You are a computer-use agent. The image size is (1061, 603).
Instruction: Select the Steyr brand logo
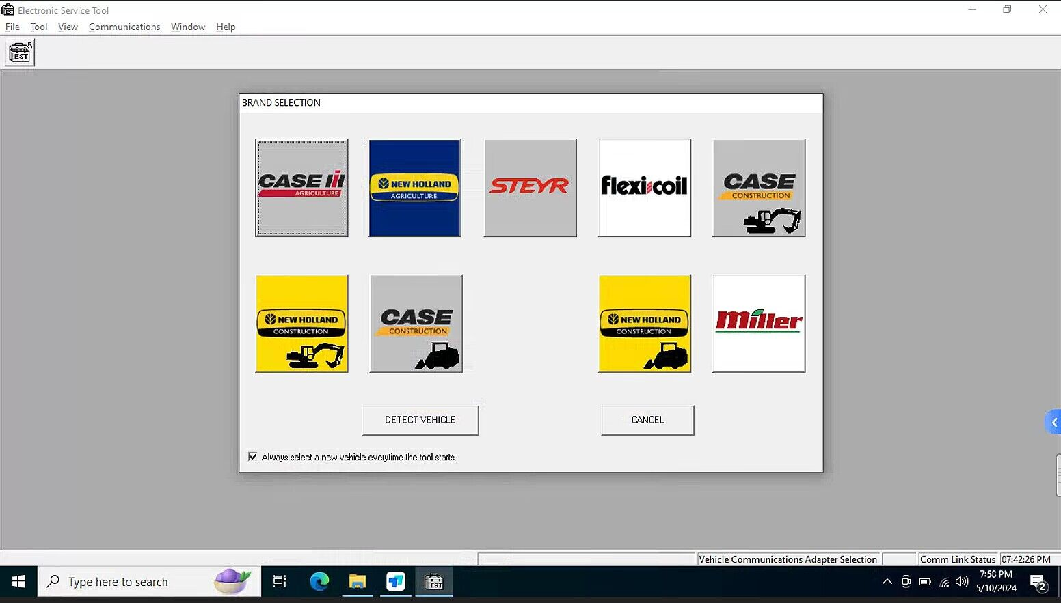(530, 188)
